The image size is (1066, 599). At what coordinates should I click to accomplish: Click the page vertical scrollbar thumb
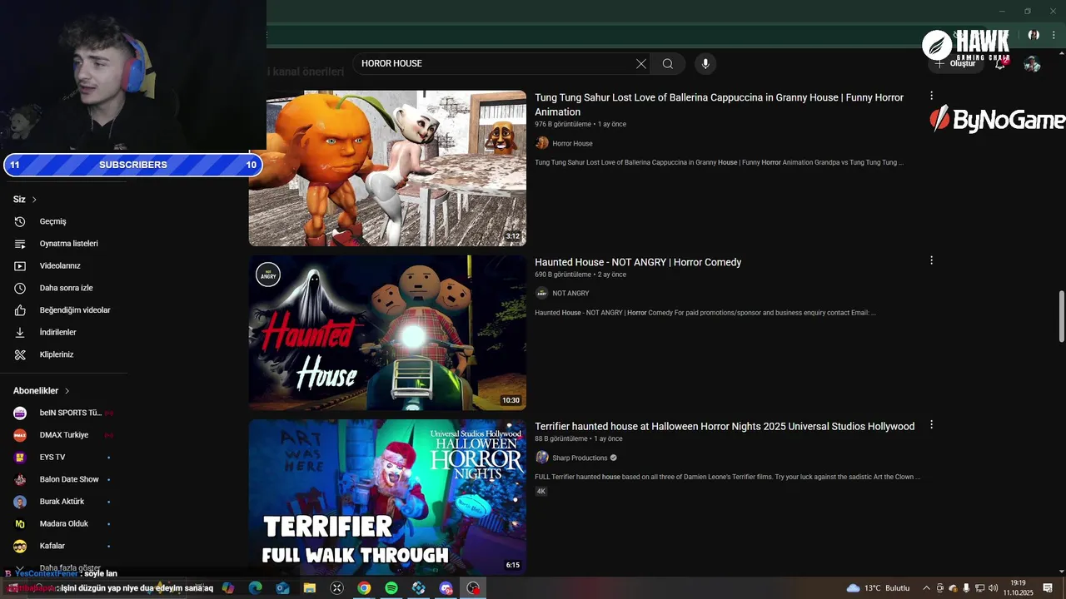pos(1061,316)
